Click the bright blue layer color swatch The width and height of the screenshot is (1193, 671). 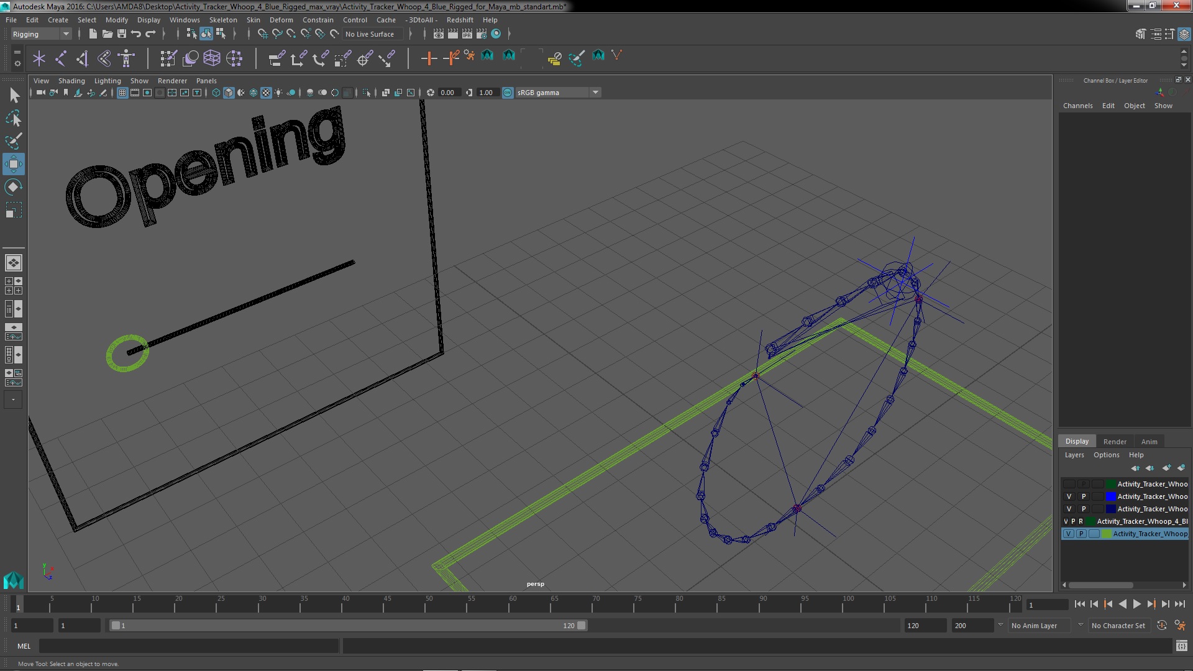tap(1110, 496)
